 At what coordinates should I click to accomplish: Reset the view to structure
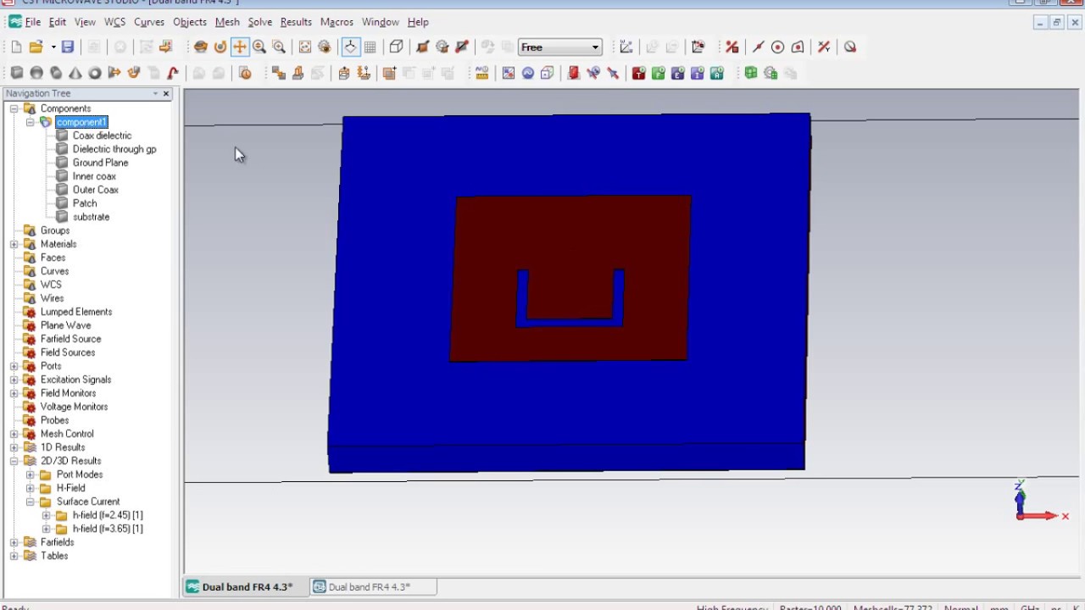(305, 47)
